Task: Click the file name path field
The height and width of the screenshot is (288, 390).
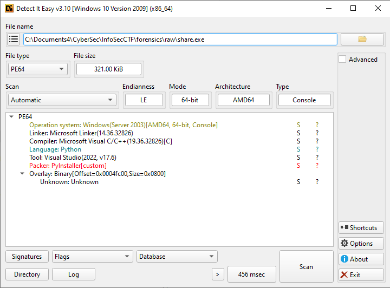Action: pos(180,40)
